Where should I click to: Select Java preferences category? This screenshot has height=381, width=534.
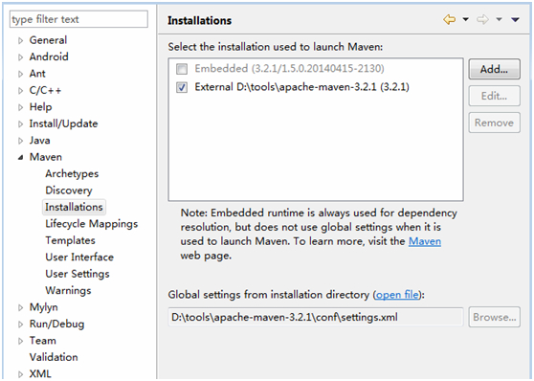tap(39, 140)
